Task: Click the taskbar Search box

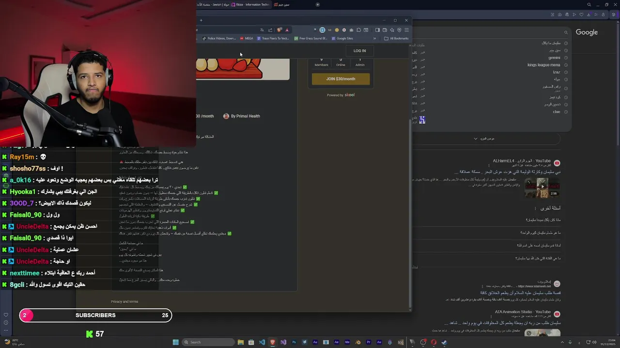Action: (x=208, y=342)
